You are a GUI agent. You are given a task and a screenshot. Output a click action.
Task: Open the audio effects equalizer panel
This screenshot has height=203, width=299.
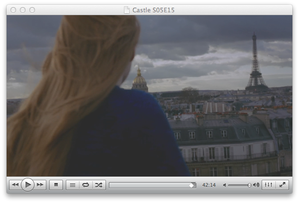[269, 185]
